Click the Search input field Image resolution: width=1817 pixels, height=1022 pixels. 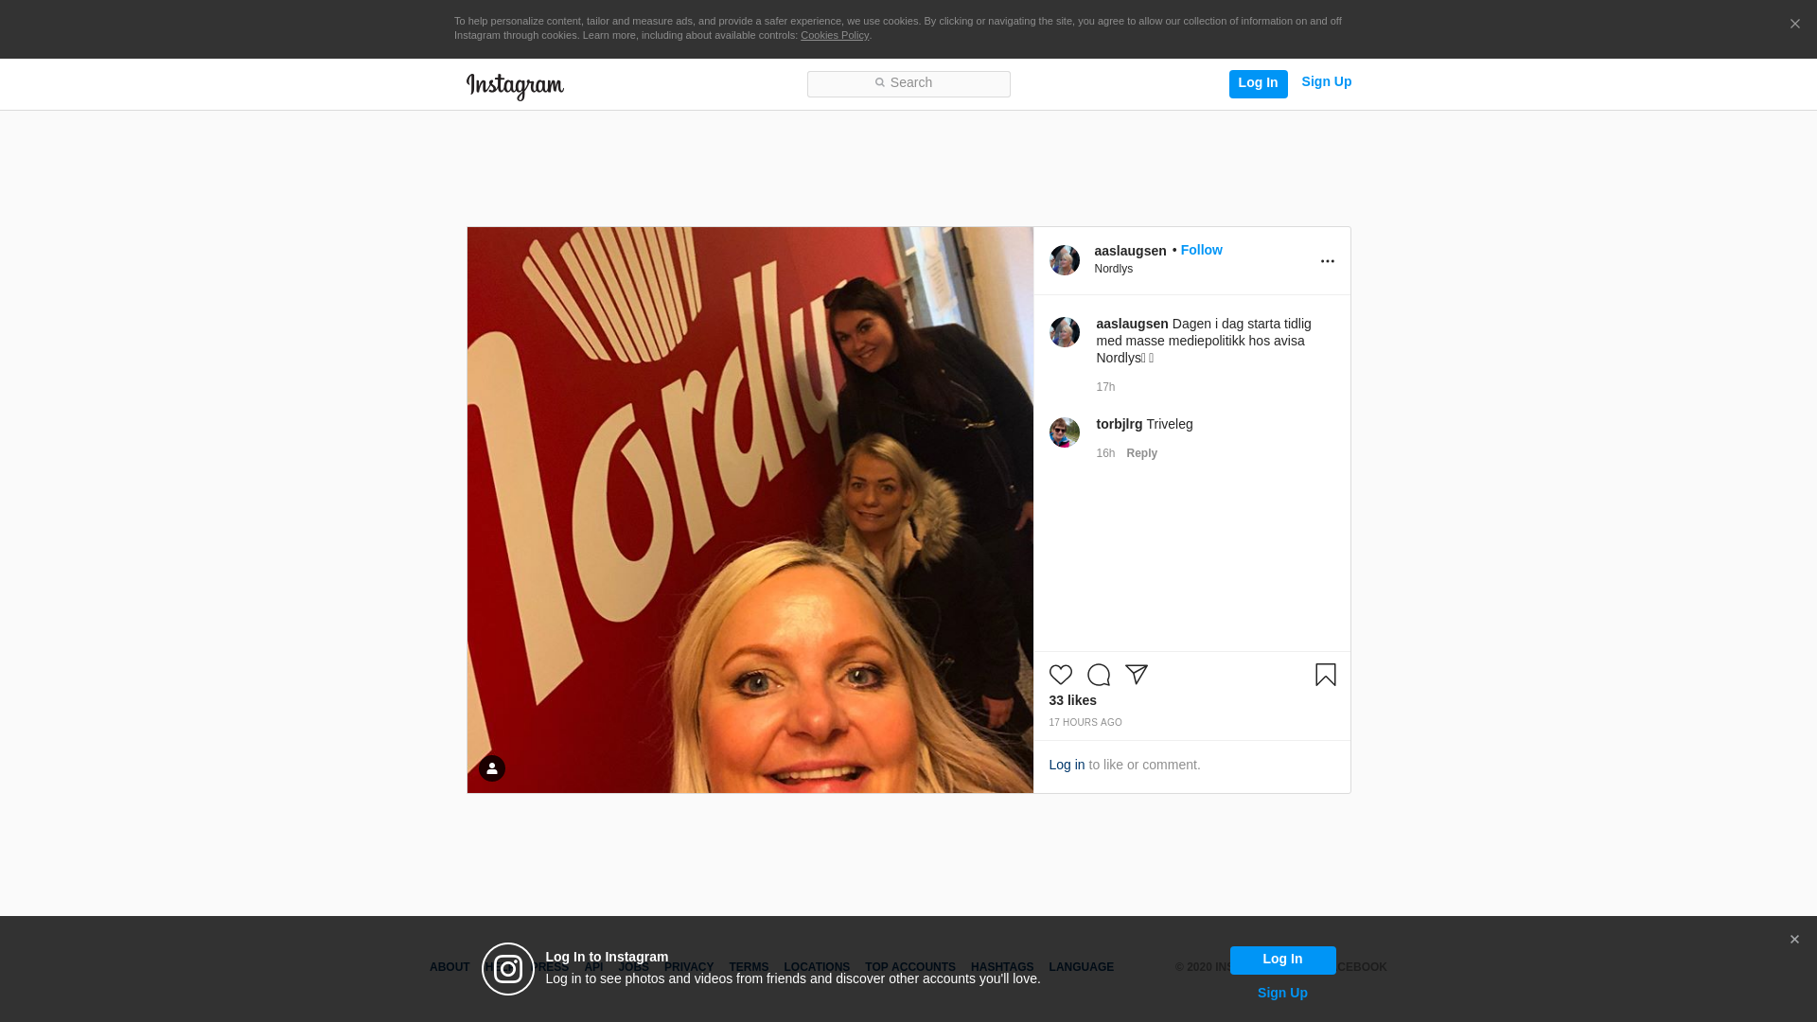(908, 84)
